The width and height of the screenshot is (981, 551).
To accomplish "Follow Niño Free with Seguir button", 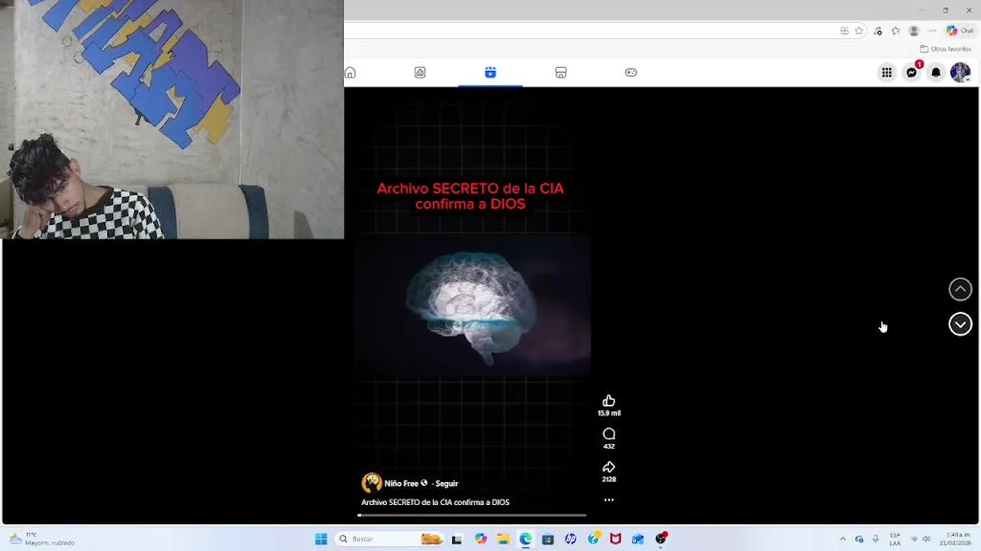I will point(447,484).
